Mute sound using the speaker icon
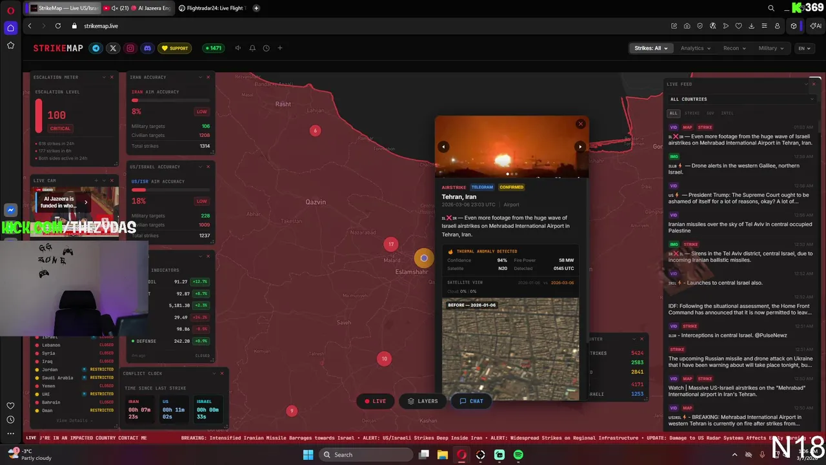 238,48
